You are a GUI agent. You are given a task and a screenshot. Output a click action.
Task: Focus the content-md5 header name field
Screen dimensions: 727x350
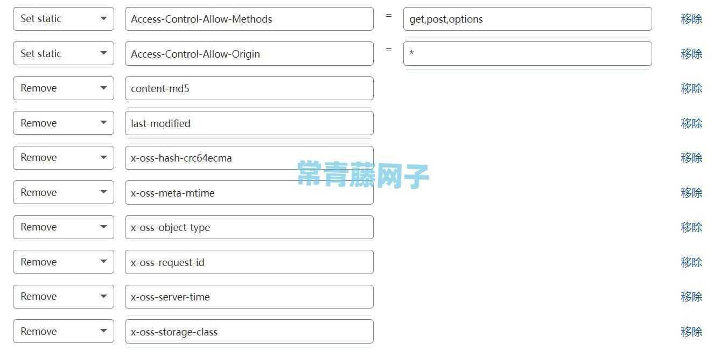[249, 88]
